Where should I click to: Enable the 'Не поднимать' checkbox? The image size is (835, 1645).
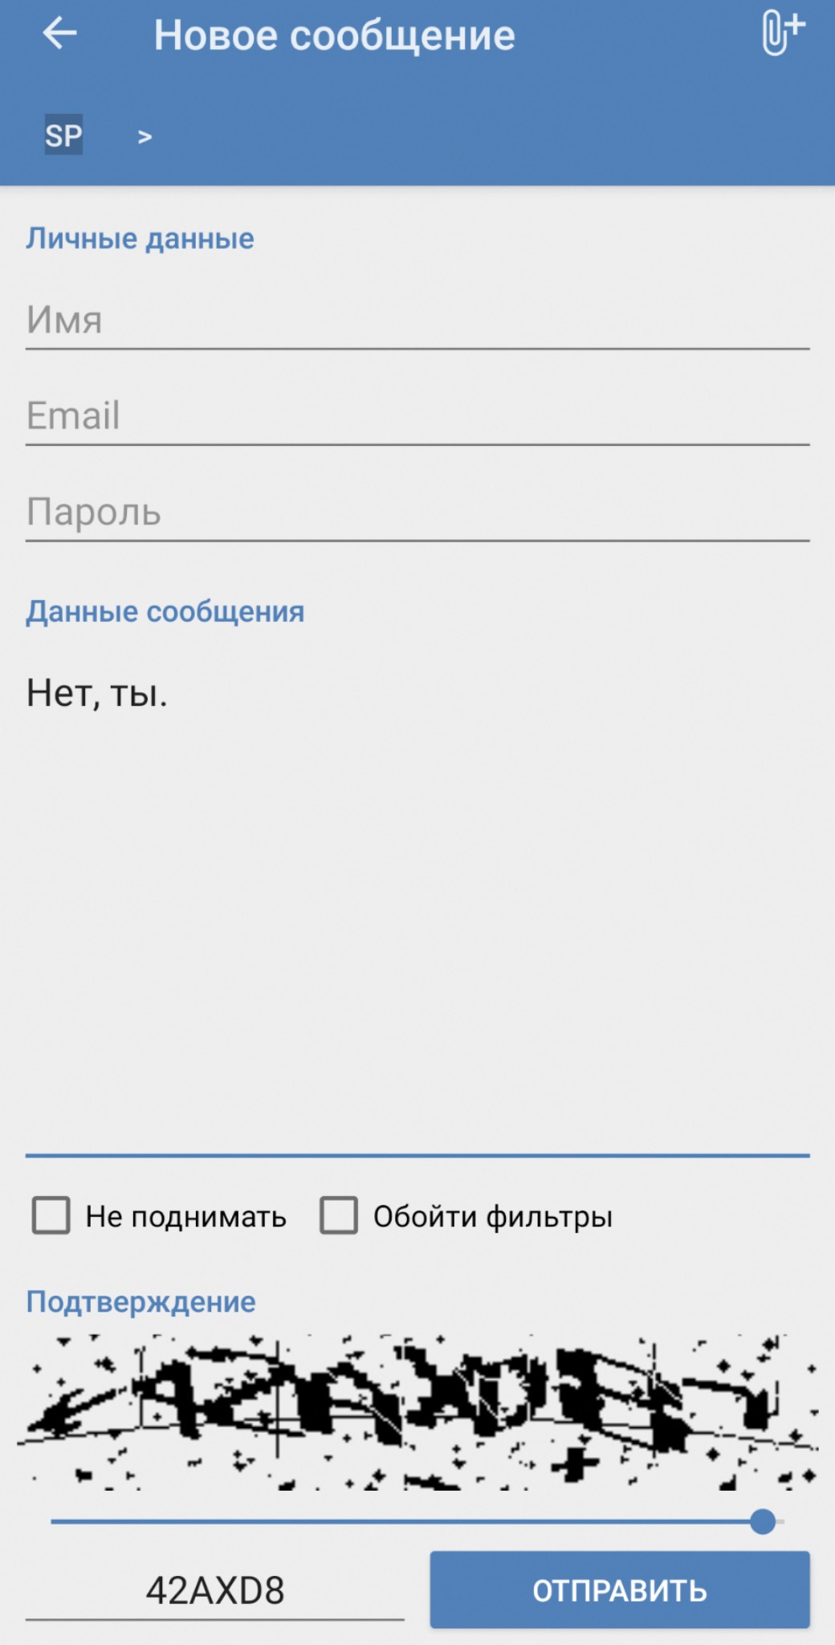[x=51, y=1215]
